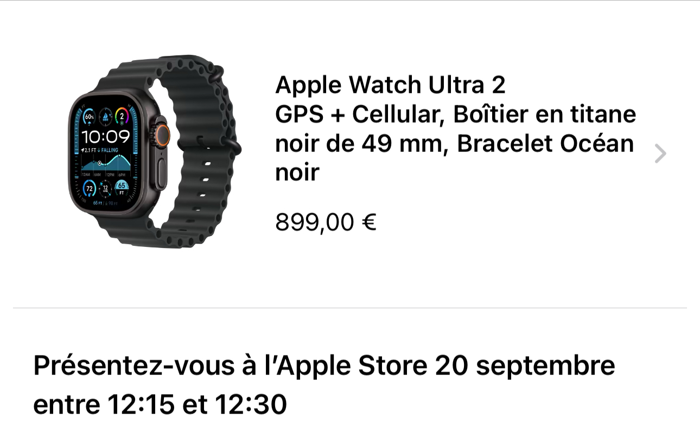
Task: Tap the depth graph on watch display
Action: pyautogui.click(x=106, y=163)
